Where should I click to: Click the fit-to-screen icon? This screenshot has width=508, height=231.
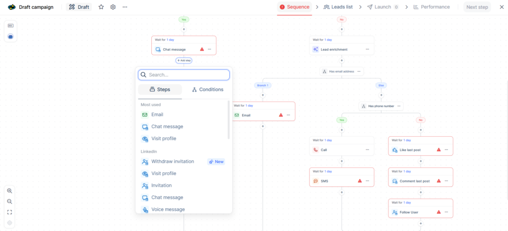(10, 212)
